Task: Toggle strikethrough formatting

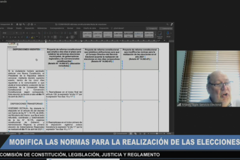Action: tap(15, 37)
